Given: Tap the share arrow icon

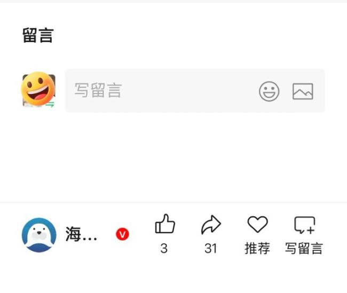Looking at the screenshot, I should (211, 224).
